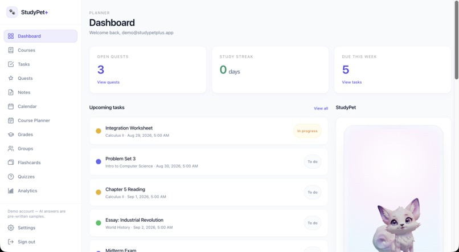This screenshot has width=459, height=252.
Task: Click the Groups people icon
Action: point(11,149)
